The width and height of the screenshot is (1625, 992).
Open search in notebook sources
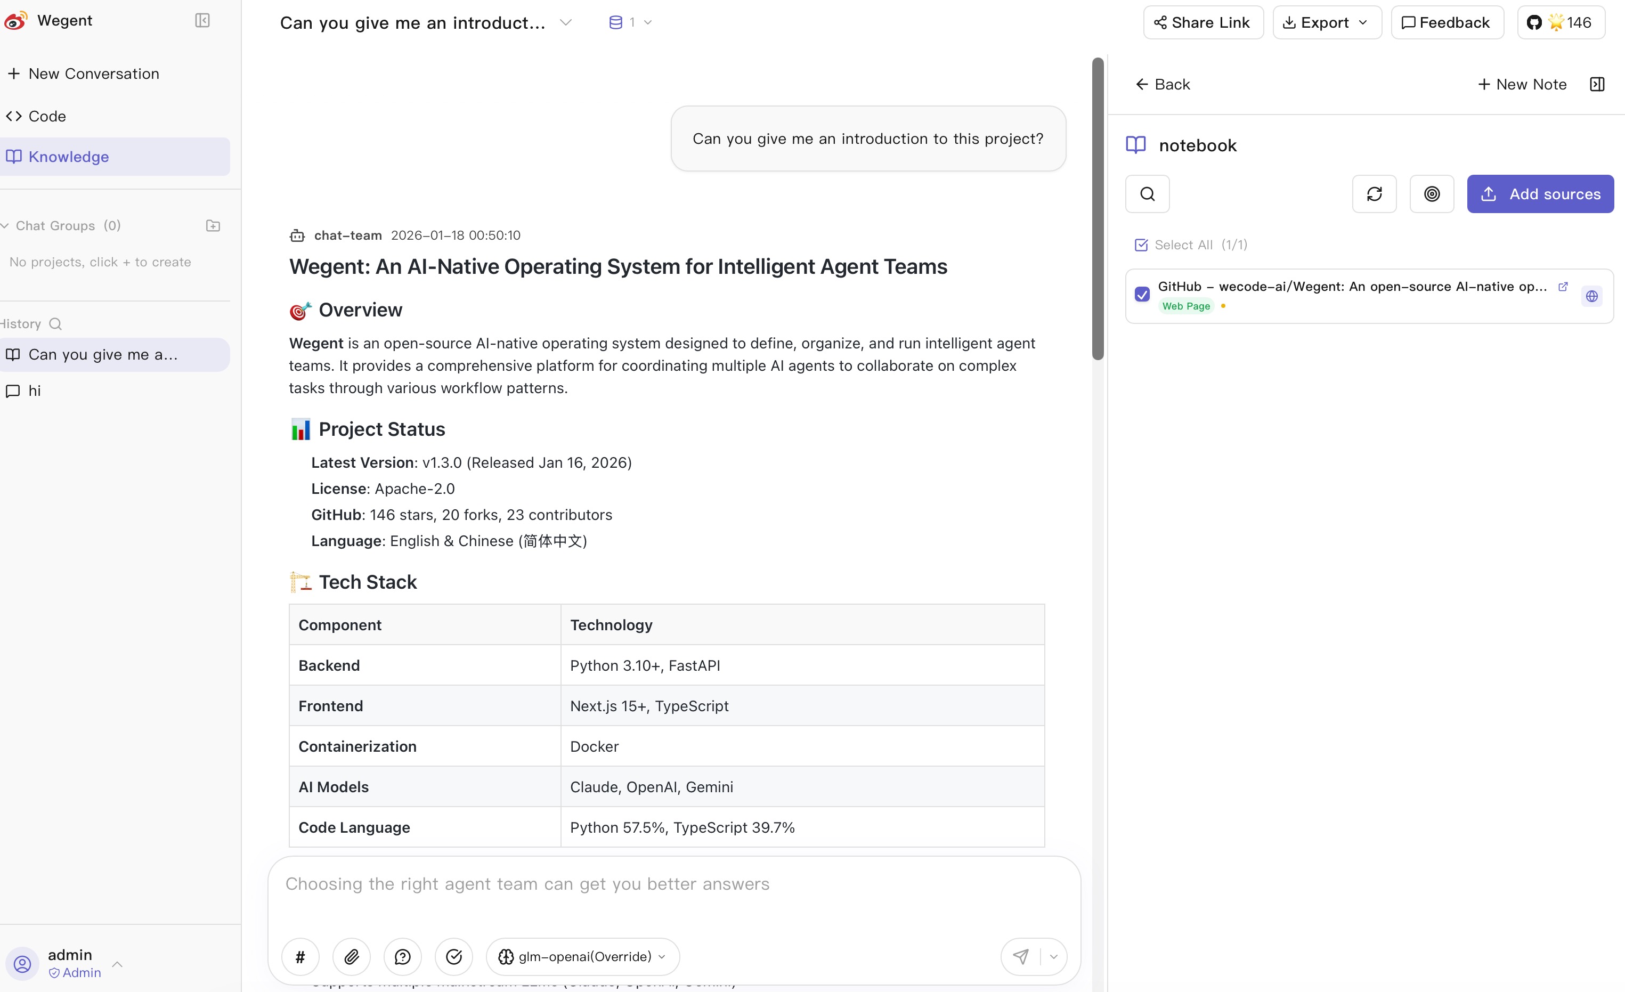coord(1148,194)
